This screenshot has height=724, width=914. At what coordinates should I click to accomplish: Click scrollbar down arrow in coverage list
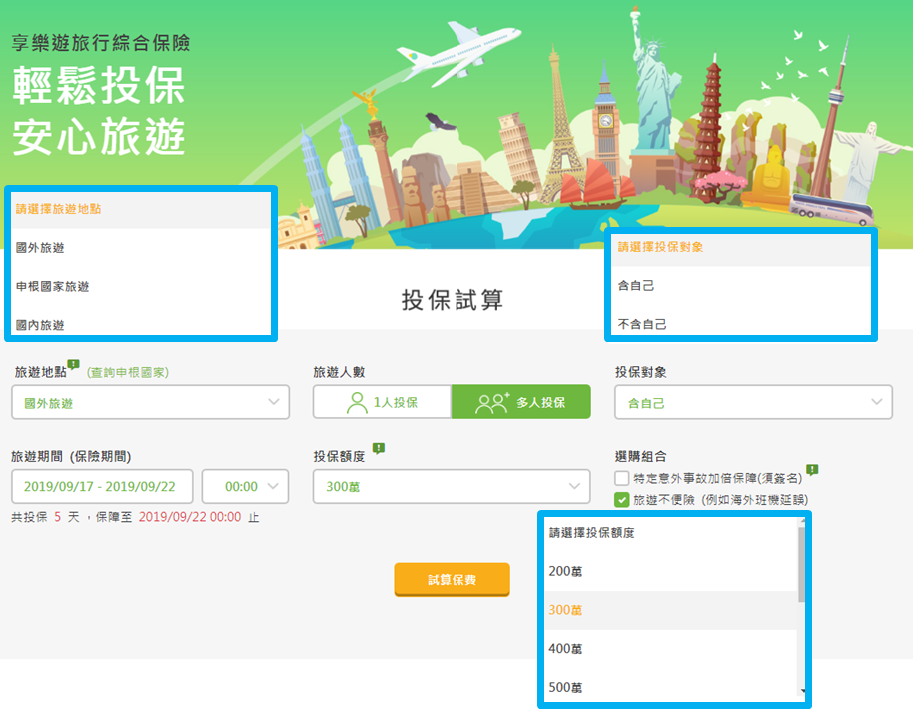[x=803, y=691]
